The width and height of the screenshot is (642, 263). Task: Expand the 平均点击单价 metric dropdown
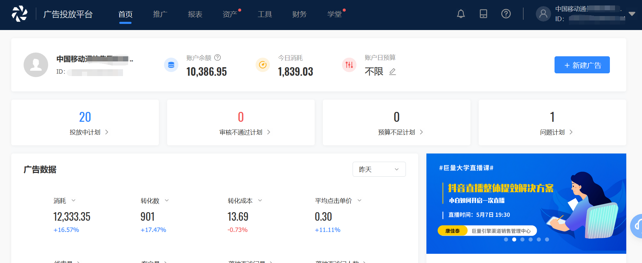359,201
